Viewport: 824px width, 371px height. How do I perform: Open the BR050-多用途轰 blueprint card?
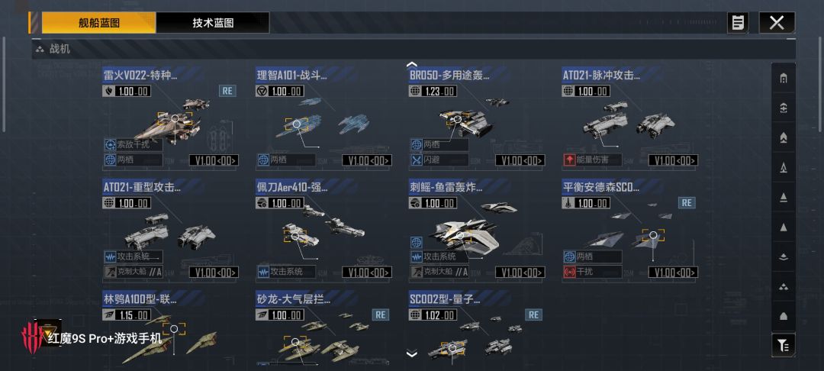click(477, 117)
